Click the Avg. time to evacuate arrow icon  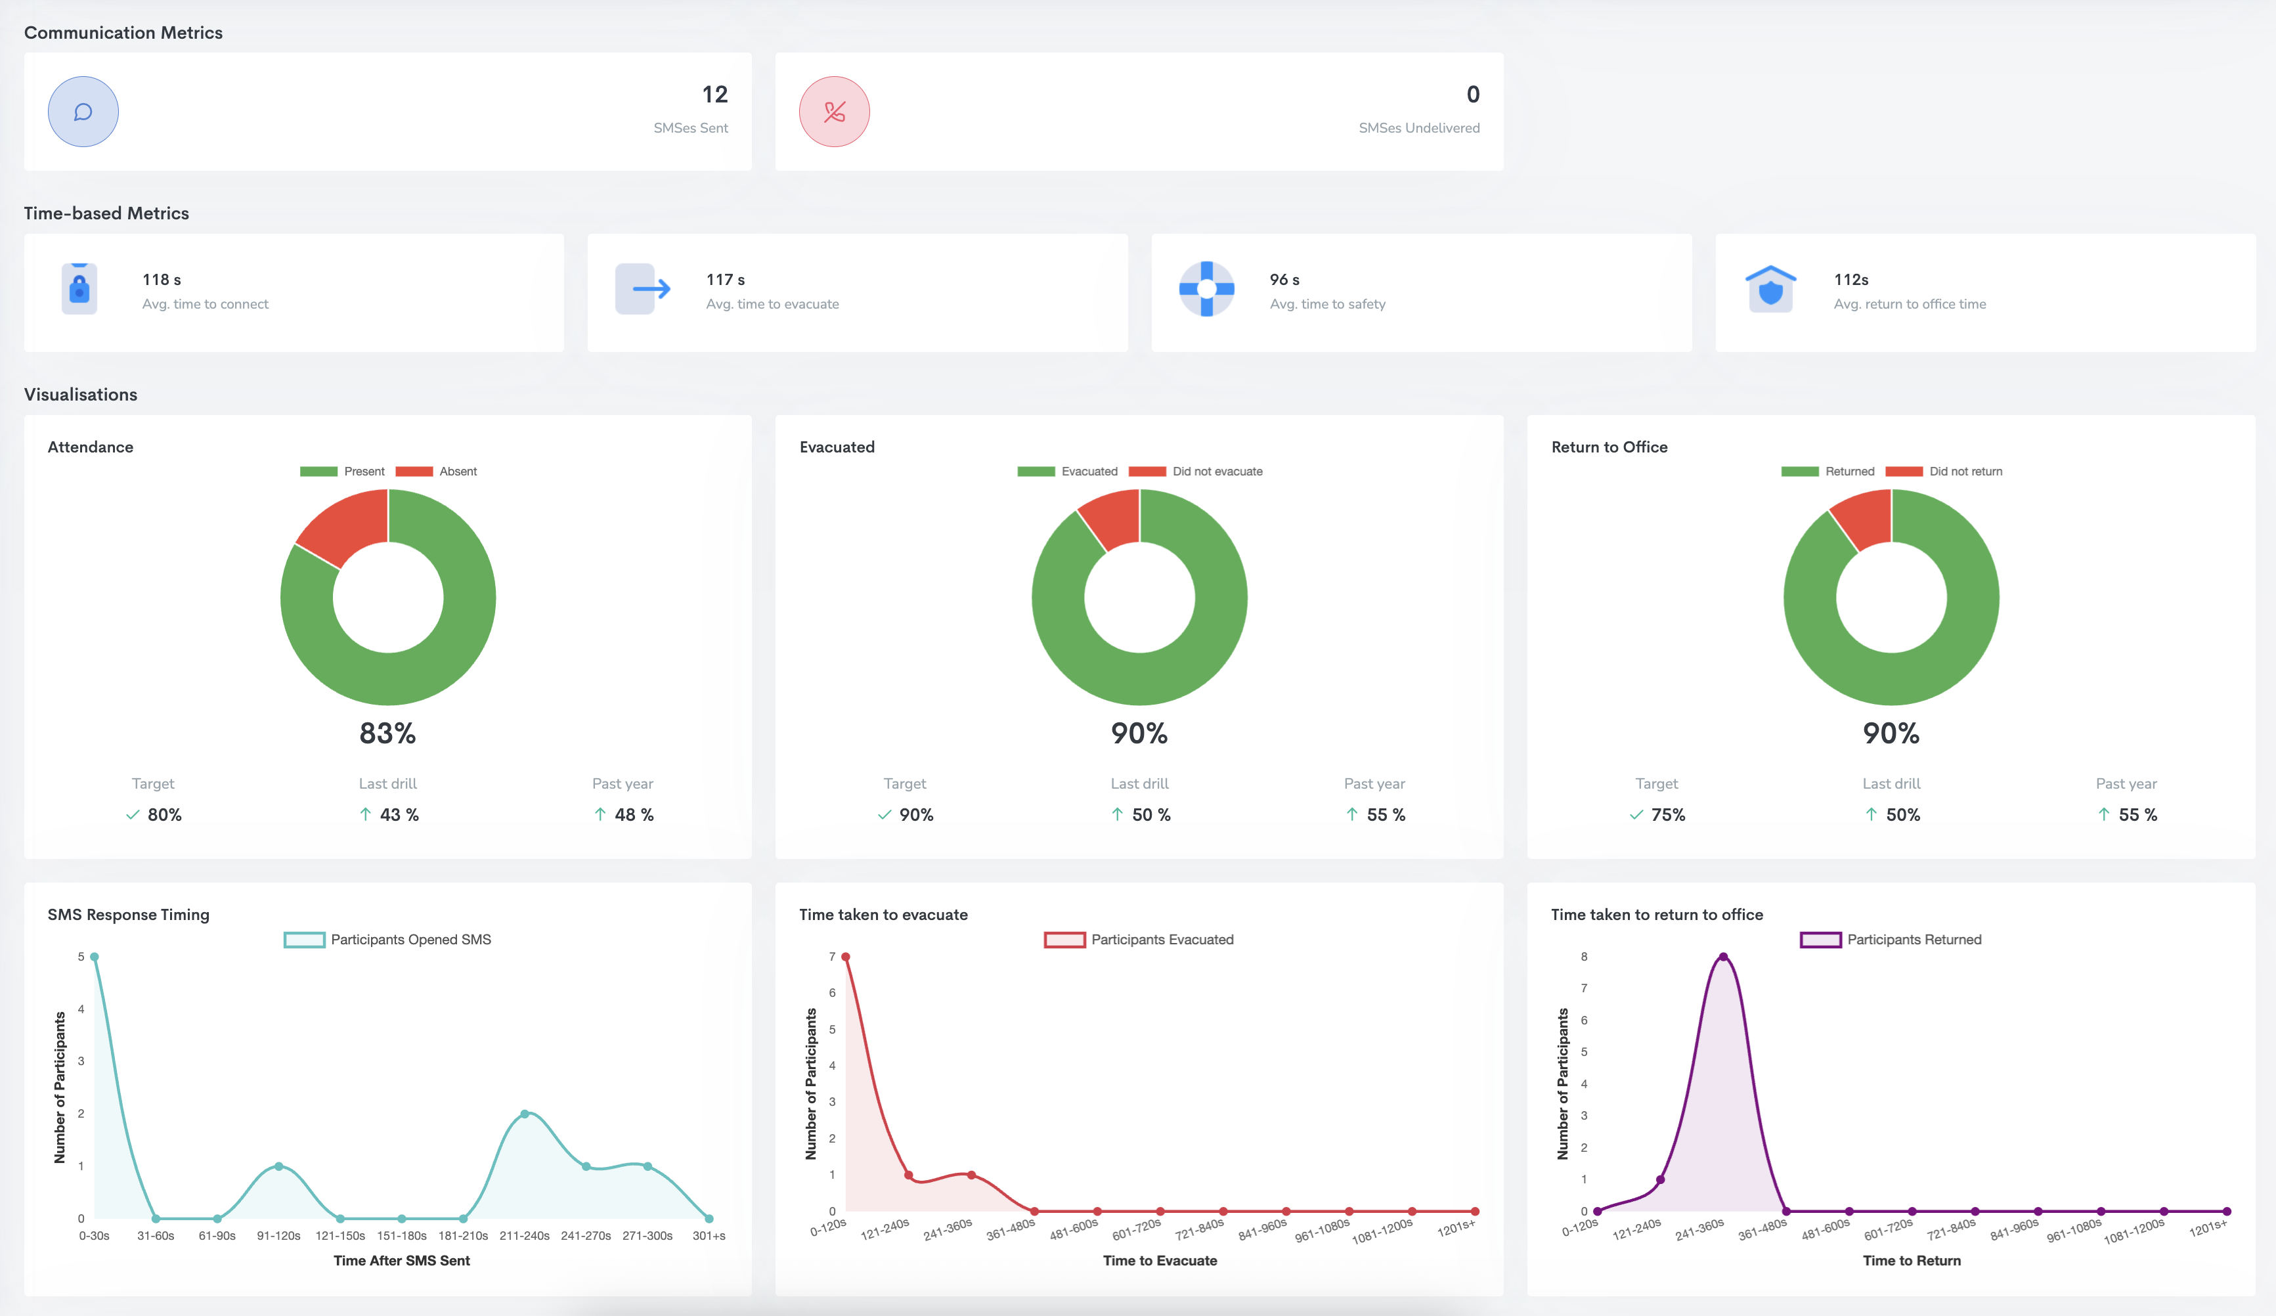[642, 289]
